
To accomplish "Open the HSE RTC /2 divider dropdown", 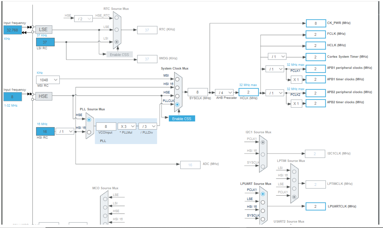I will tap(83, 18).
